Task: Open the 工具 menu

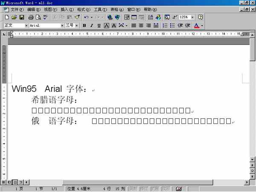Action: coord(100,9)
